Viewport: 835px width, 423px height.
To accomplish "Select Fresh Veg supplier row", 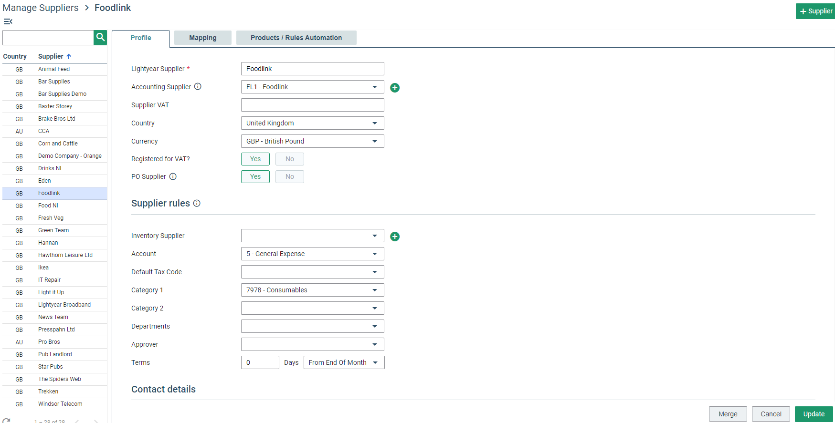I will coord(55,218).
